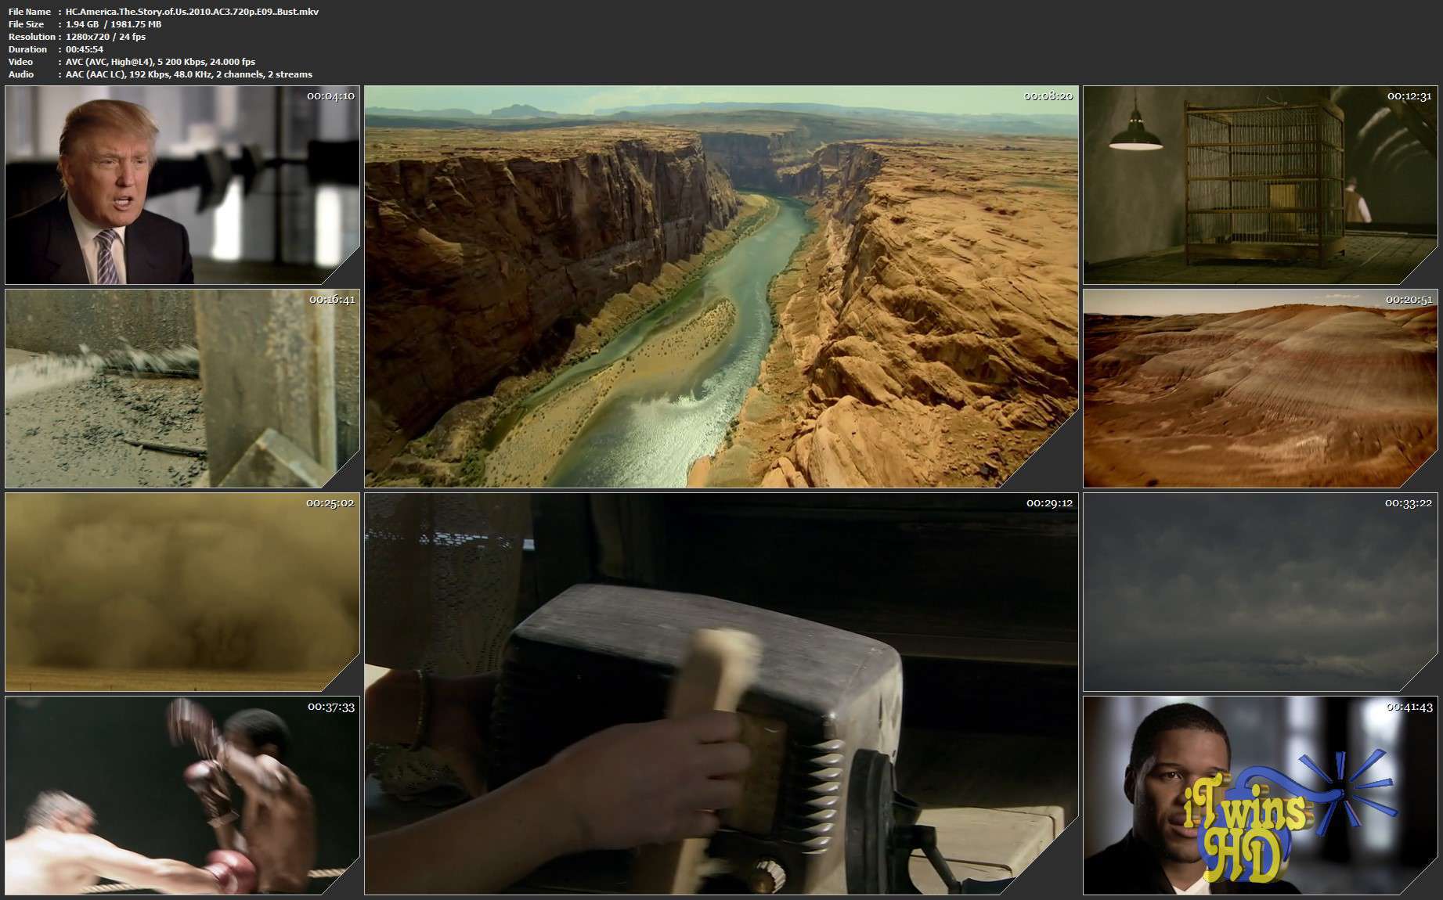Open the interview thumbnail at 00:41:43

click(1261, 795)
